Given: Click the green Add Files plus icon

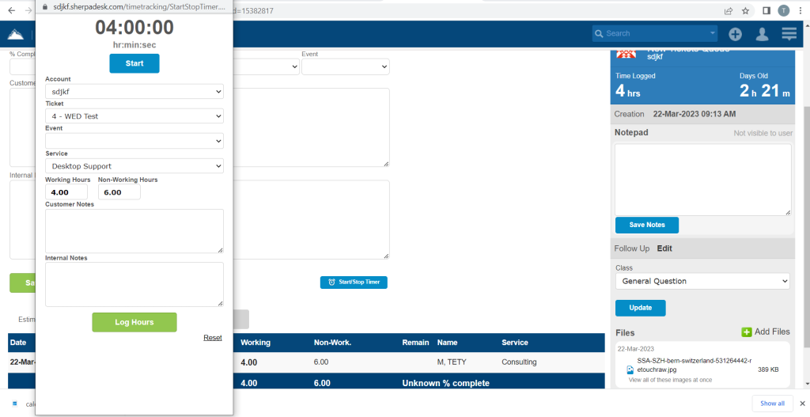Looking at the screenshot, I should point(747,332).
